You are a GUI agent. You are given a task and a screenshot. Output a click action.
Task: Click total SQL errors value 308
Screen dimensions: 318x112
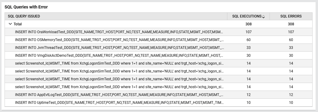tap(291, 24)
